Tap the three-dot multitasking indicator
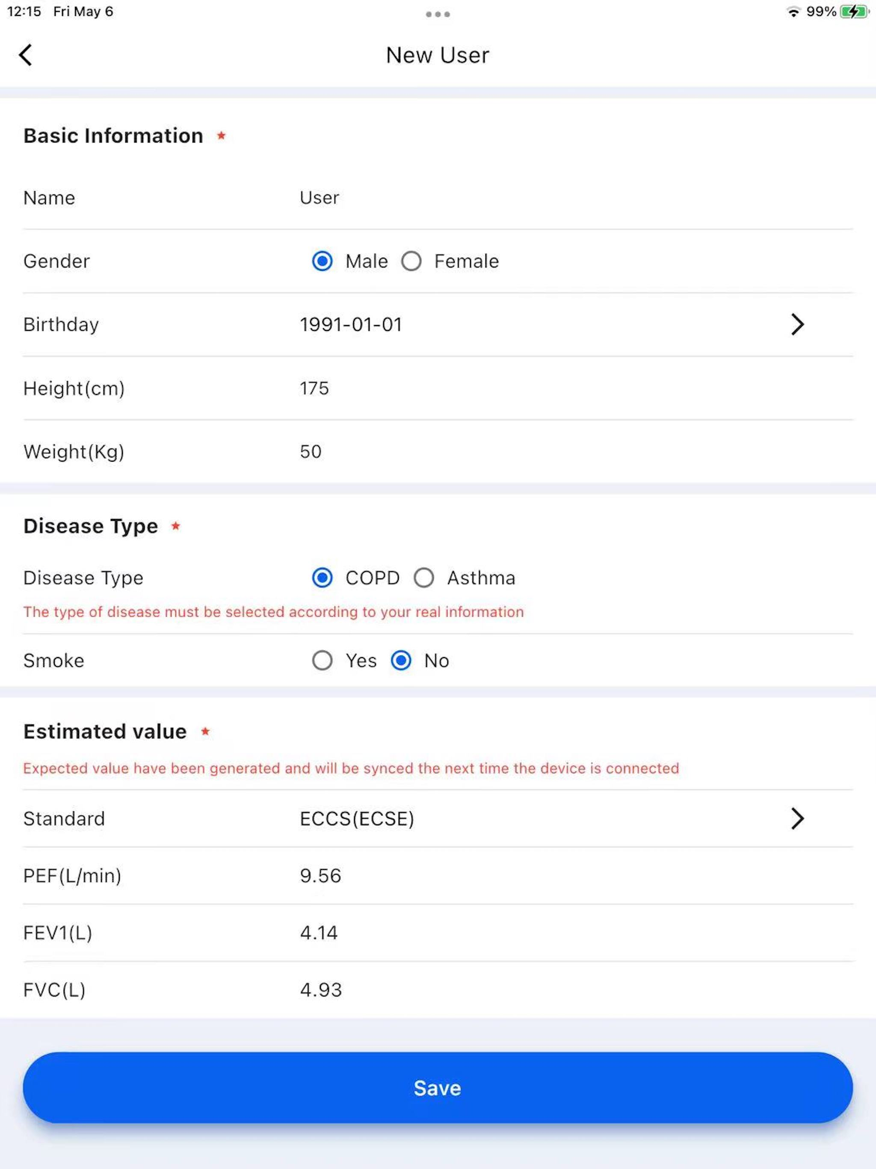Screen dimensions: 876x1169 pyautogui.click(x=438, y=14)
